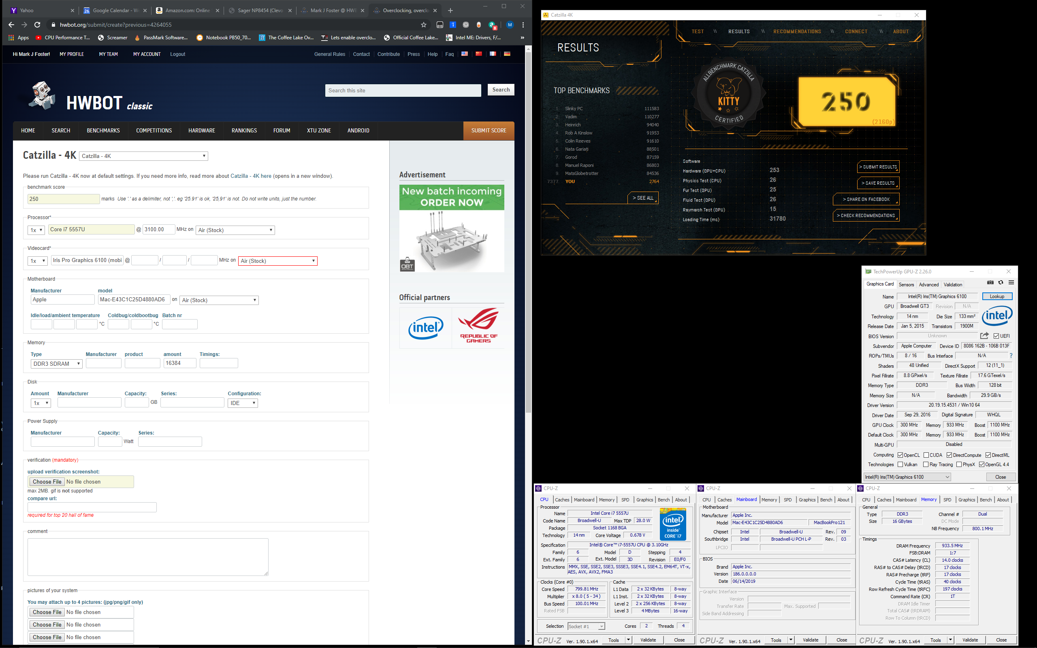Screen dimensions: 1037x648
Task: Open the BENCHMARKS menu on HWBOT
Action: pos(103,130)
